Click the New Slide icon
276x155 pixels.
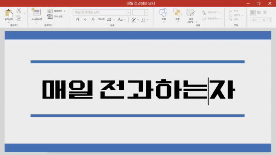(36, 12)
